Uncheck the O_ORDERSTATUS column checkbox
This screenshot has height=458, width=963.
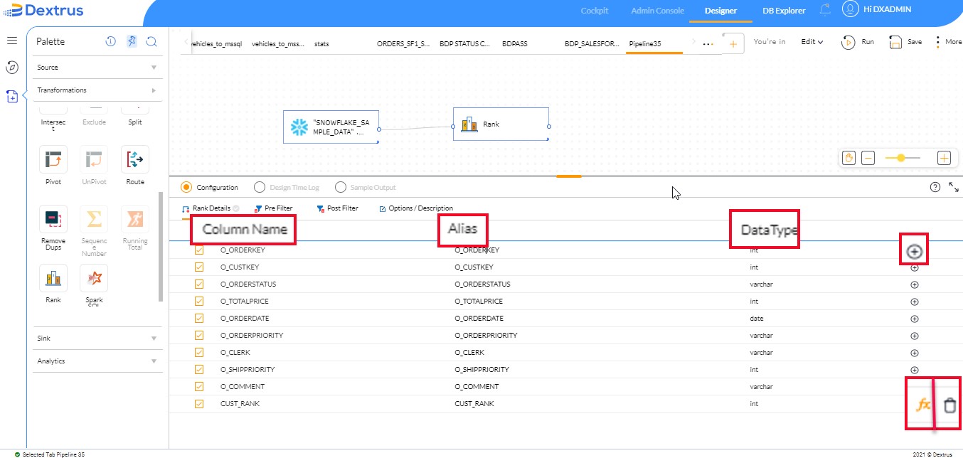(x=199, y=284)
